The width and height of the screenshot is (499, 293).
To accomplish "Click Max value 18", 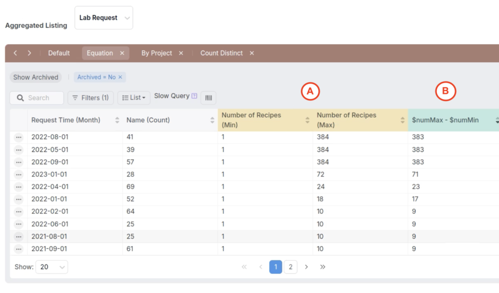I will click(x=320, y=199).
